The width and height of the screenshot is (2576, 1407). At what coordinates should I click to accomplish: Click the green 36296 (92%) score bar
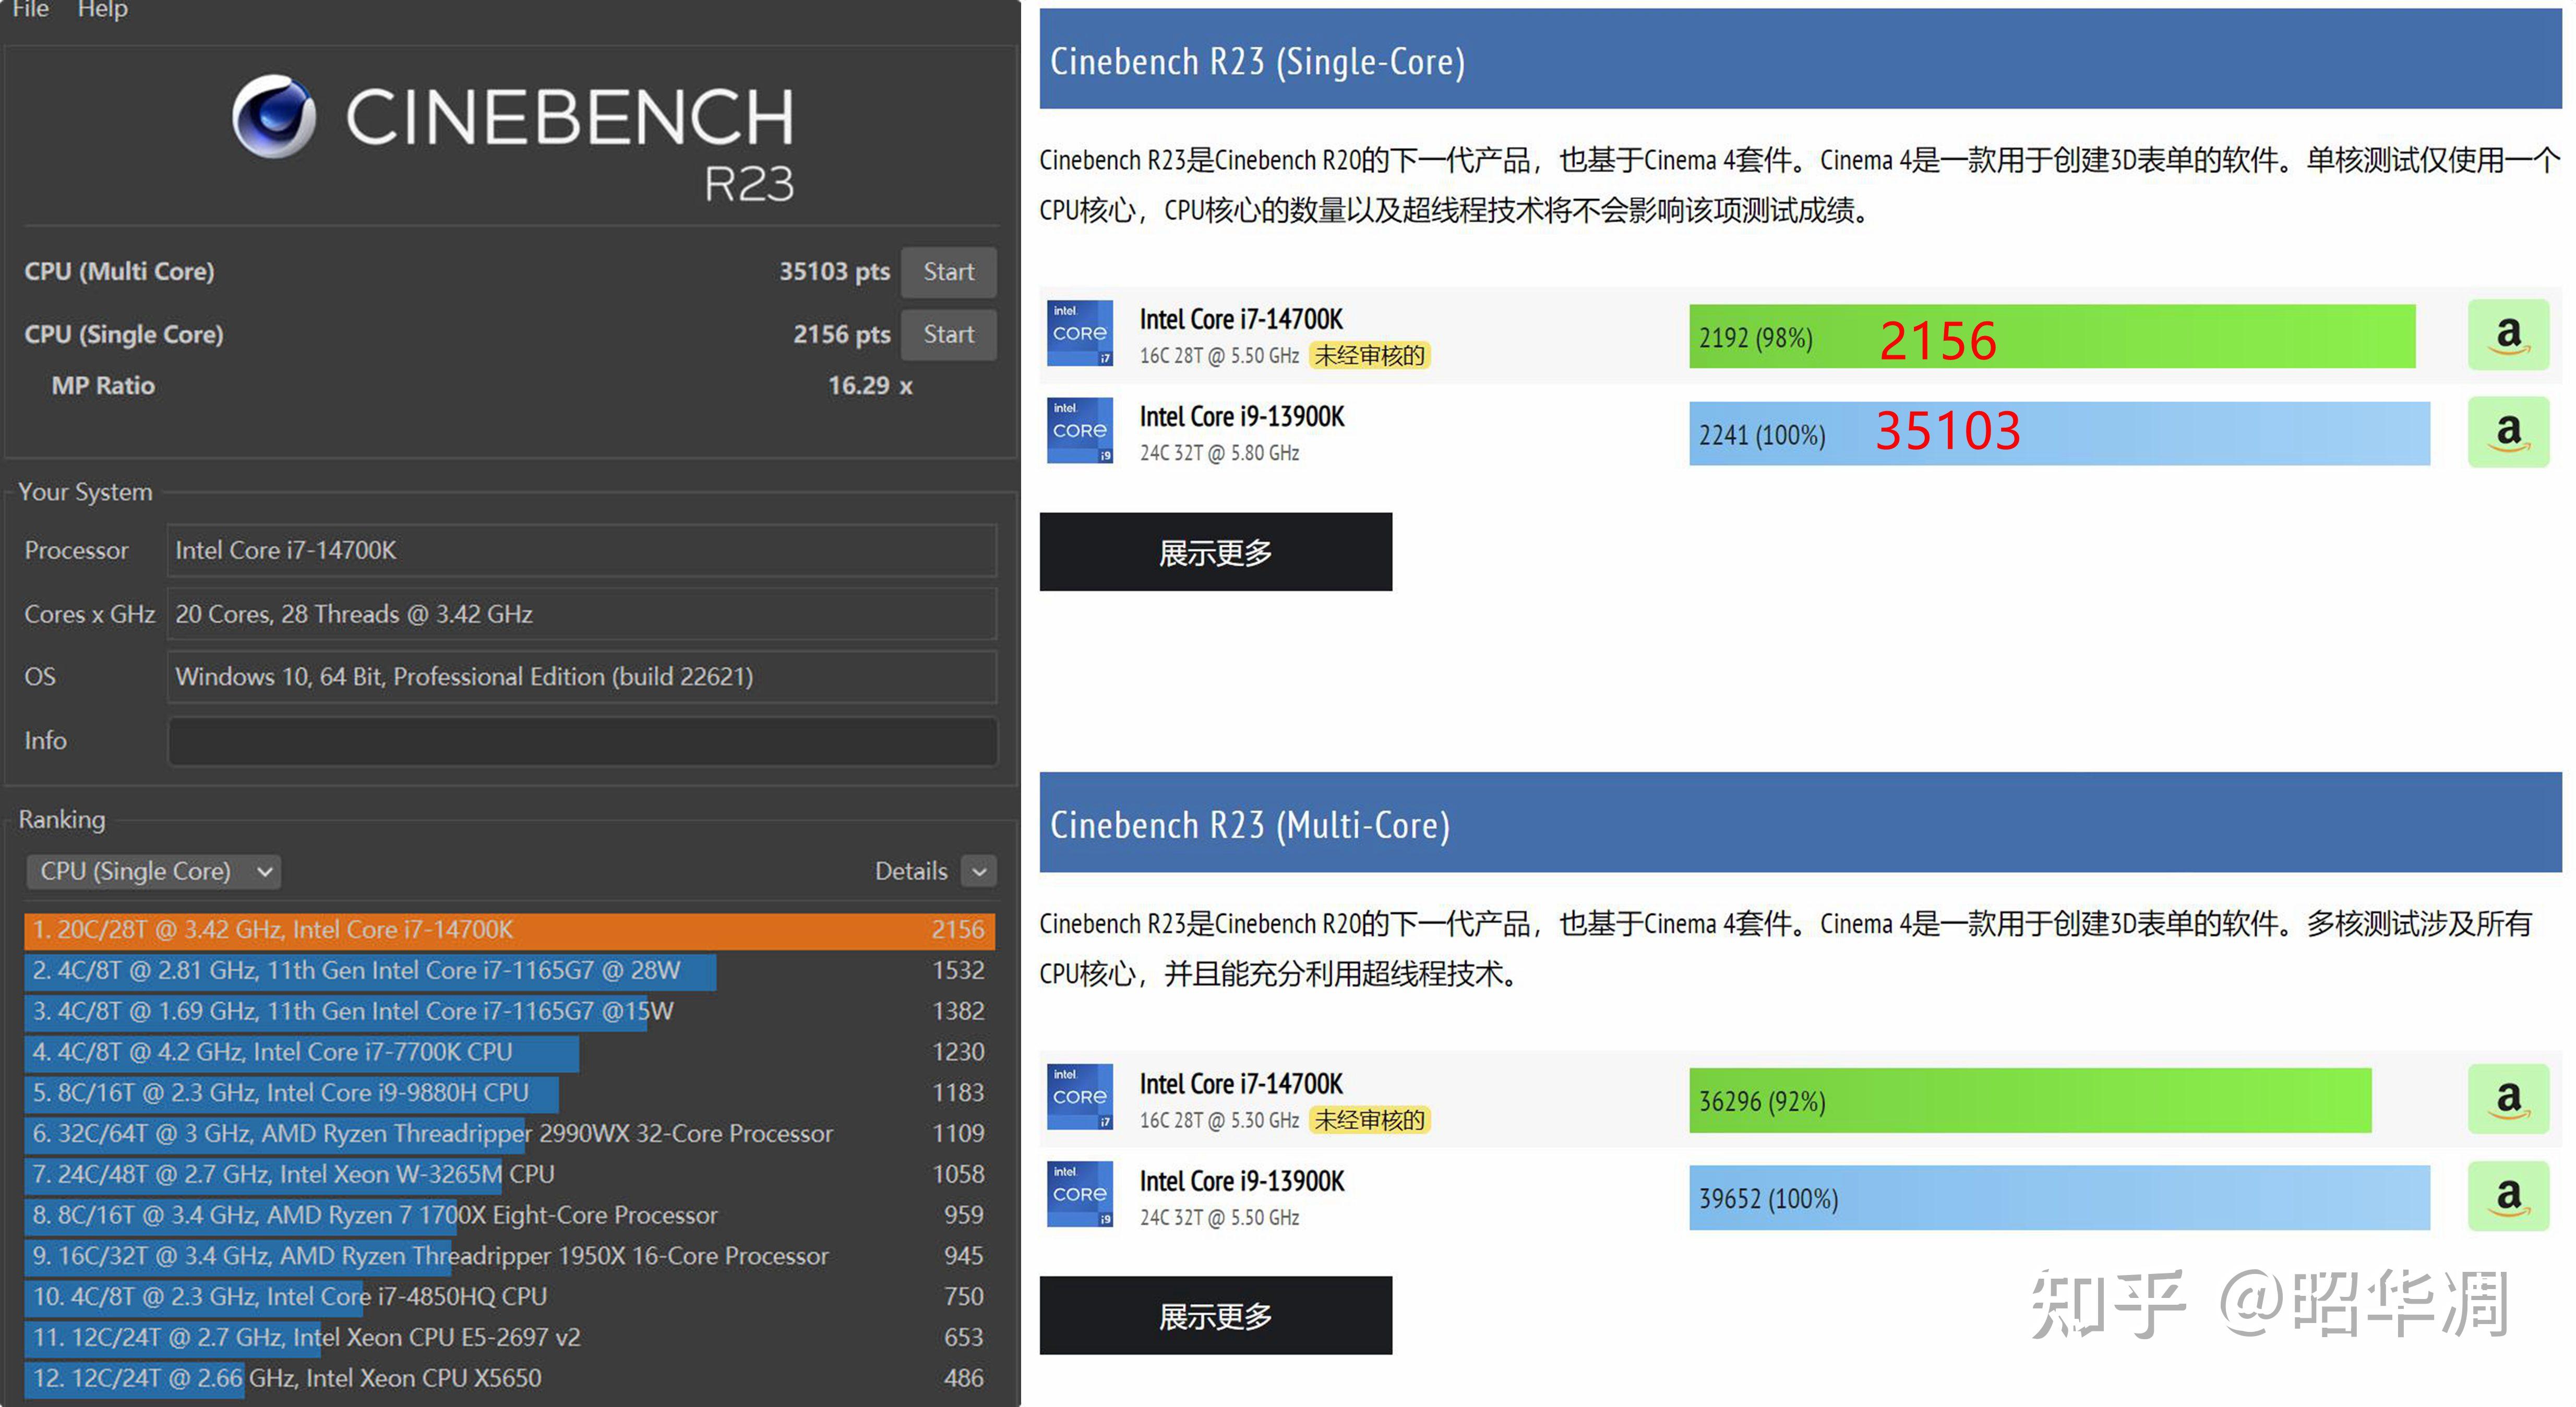coord(2029,1101)
